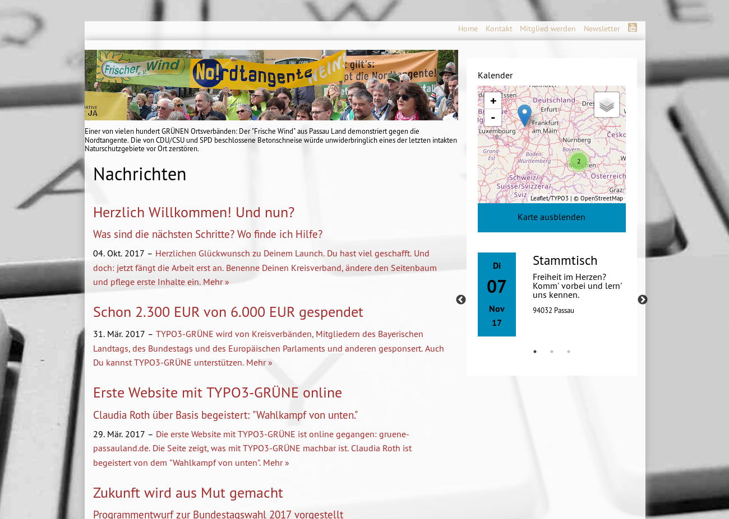Open the Stammtisch event title
Viewport: 729px width, 519px height.
(x=565, y=260)
